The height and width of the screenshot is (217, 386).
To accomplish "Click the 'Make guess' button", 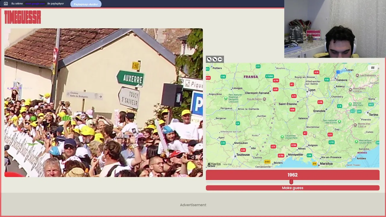I will click(293, 188).
